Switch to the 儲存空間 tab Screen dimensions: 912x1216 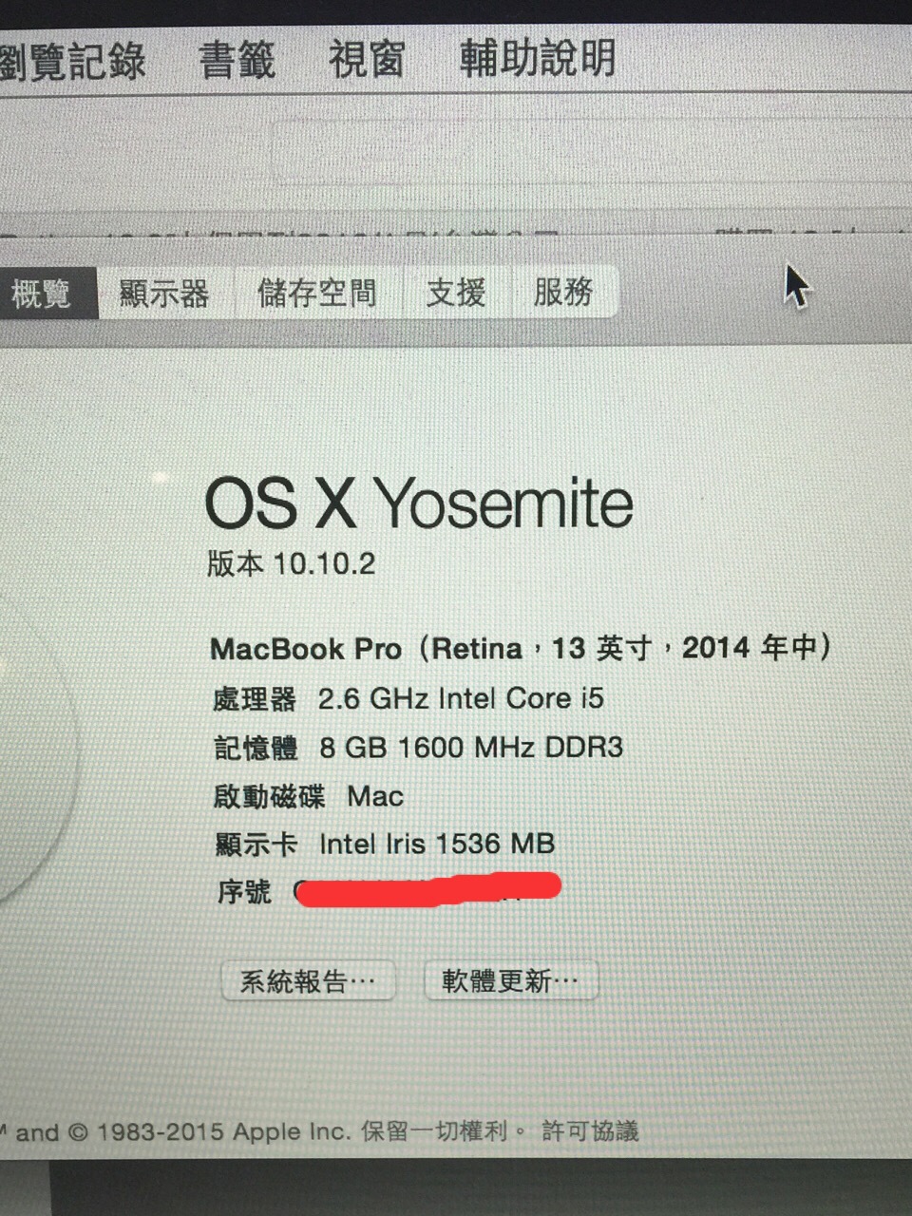click(317, 293)
